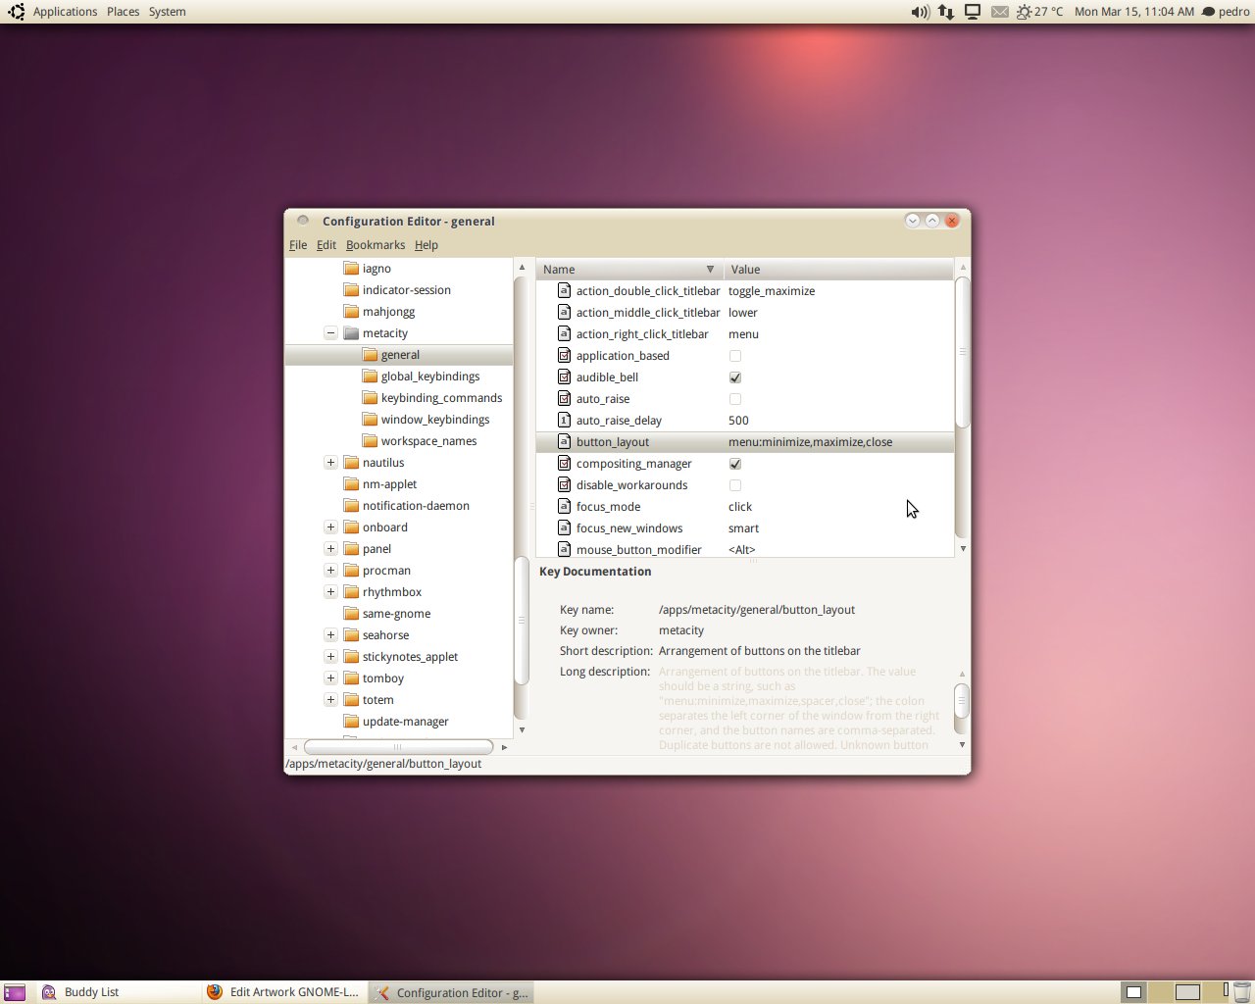Click the Value column header

pyautogui.click(x=838, y=270)
